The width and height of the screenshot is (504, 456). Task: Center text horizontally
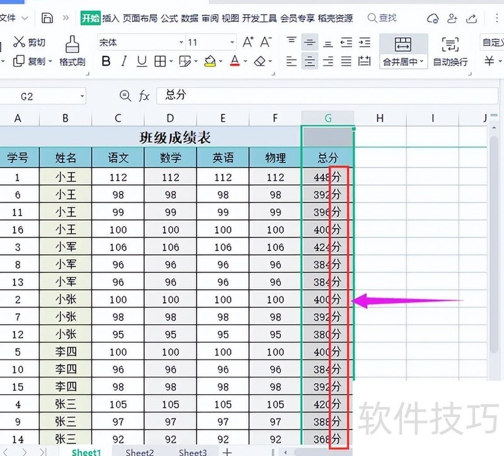click(310, 60)
